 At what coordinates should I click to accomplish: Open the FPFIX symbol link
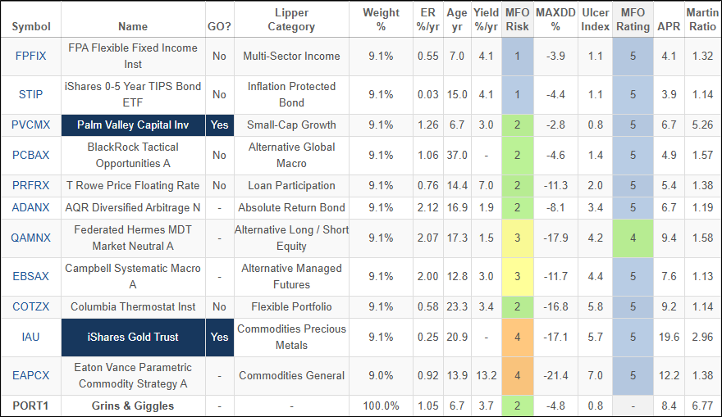point(31,56)
